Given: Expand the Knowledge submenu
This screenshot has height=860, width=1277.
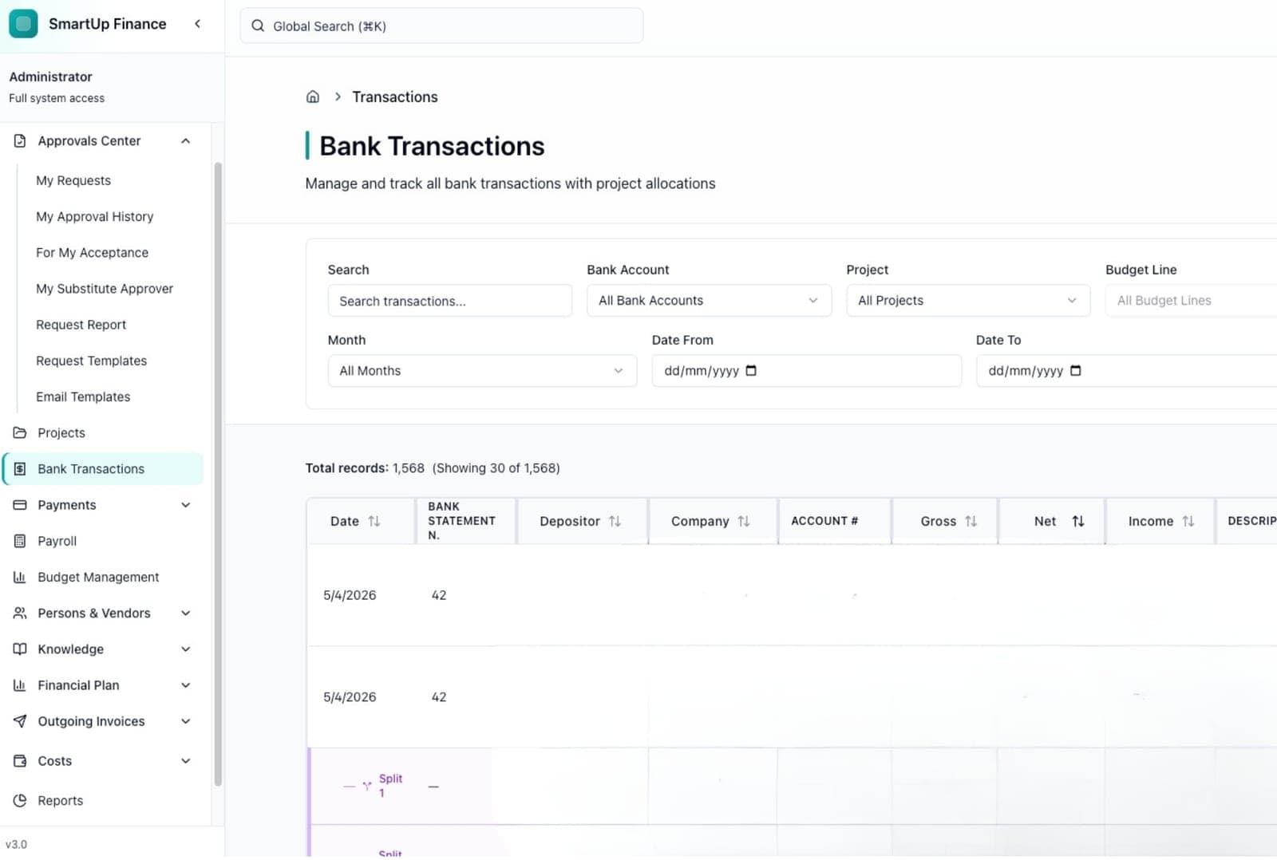Looking at the screenshot, I should [x=186, y=649].
